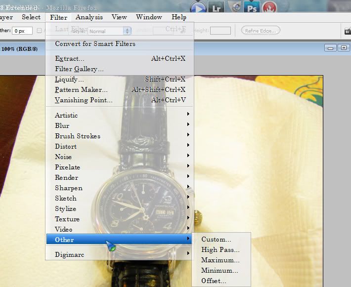
Task: Open the Lightroom icon in the top bar
Action: 216,7
